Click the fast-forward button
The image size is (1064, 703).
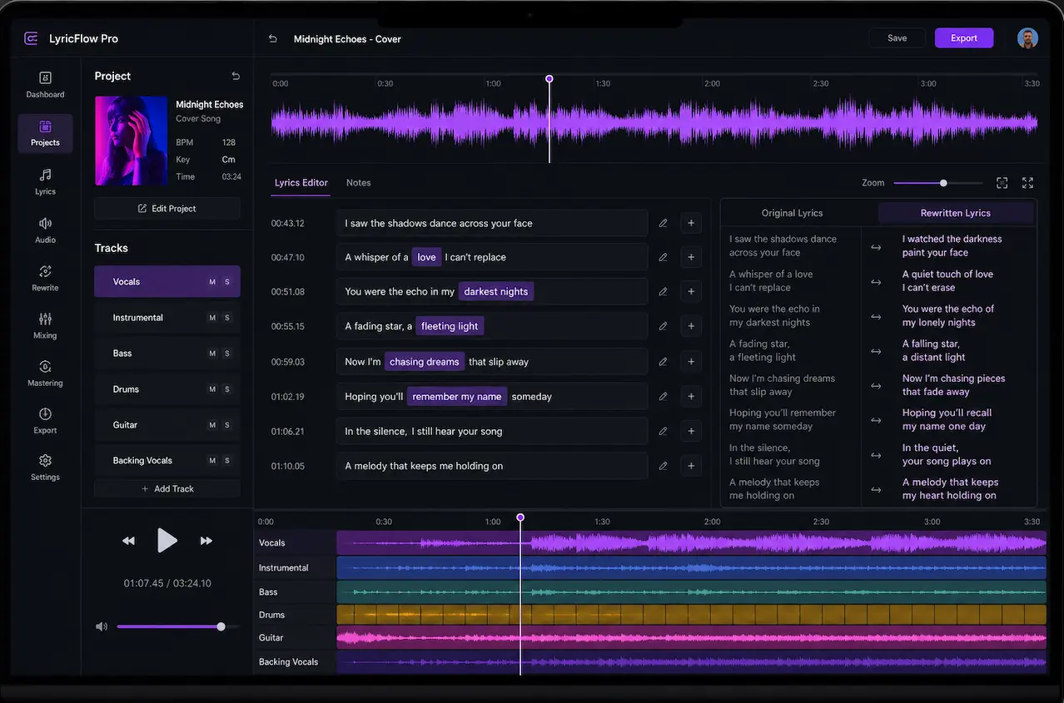206,541
